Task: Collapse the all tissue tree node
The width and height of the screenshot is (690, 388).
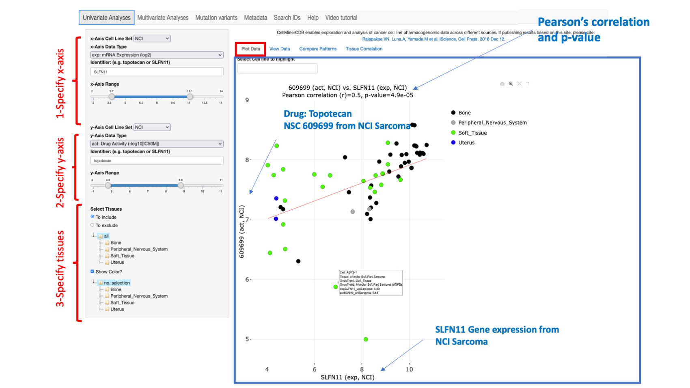Action: click(93, 235)
